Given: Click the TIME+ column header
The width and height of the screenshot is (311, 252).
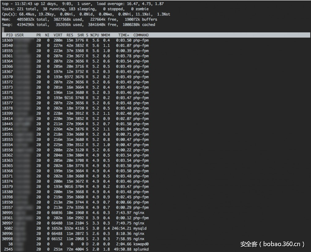Looking at the screenshot, I should (x=124, y=35).
